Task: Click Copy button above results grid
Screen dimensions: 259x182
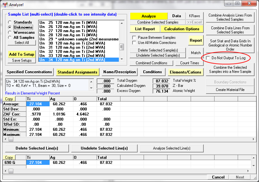Action: (9, 99)
